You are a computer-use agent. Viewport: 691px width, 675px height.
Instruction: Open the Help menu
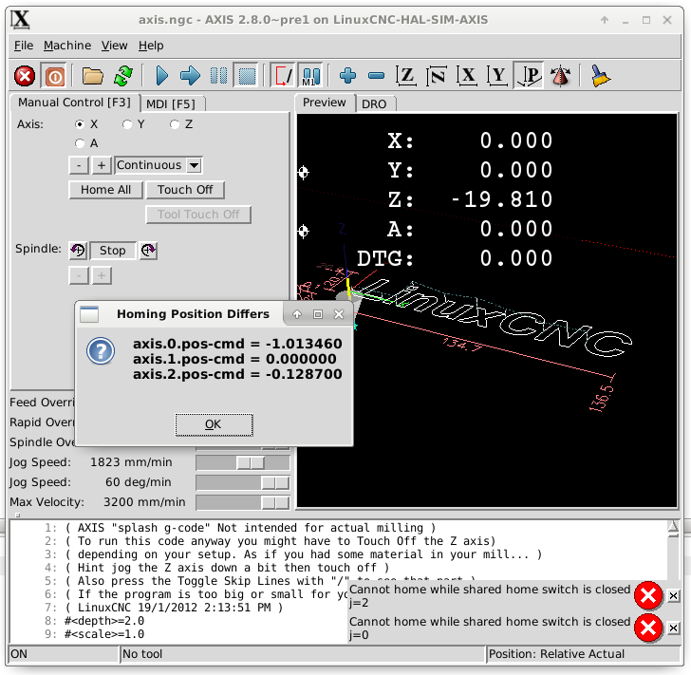click(x=151, y=46)
